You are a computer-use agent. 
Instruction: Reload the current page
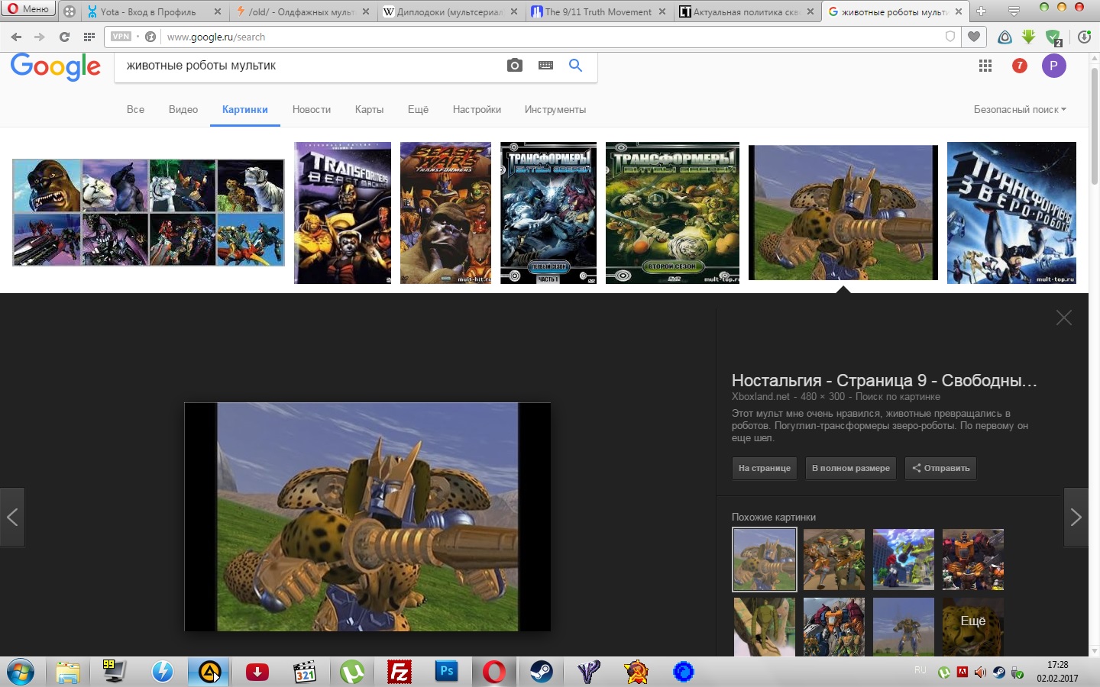(64, 37)
